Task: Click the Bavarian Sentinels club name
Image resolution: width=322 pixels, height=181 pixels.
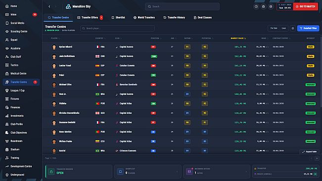Action: coord(128,85)
